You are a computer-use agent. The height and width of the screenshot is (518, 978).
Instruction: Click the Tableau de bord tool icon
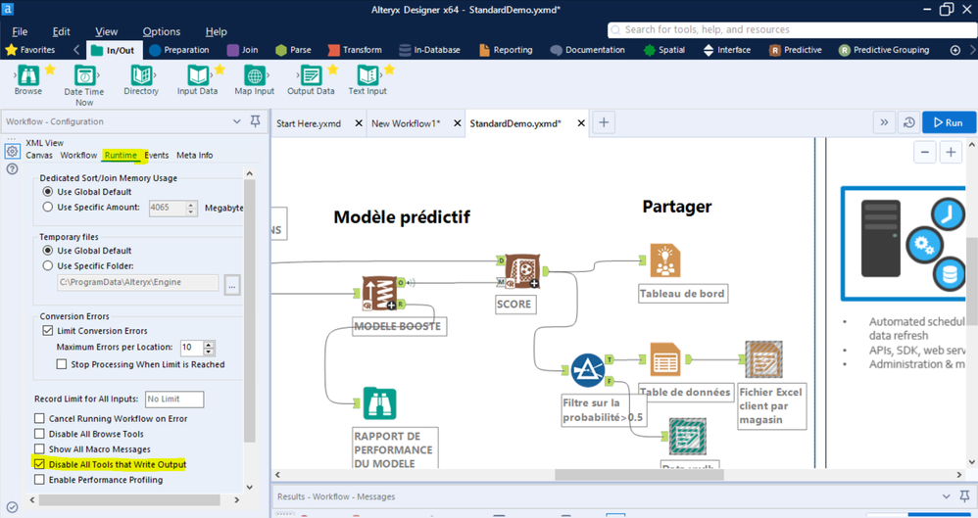pos(665,260)
